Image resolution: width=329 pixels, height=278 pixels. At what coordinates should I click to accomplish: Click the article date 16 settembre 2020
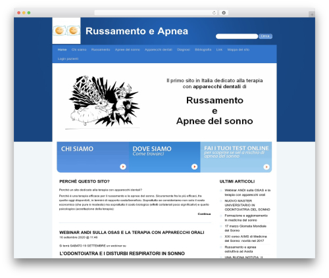[78, 237]
